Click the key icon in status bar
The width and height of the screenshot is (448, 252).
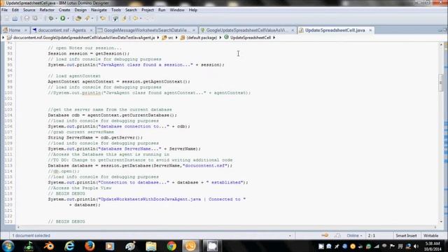coord(325,235)
